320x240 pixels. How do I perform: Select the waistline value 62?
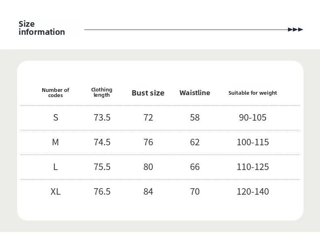click(195, 142)
